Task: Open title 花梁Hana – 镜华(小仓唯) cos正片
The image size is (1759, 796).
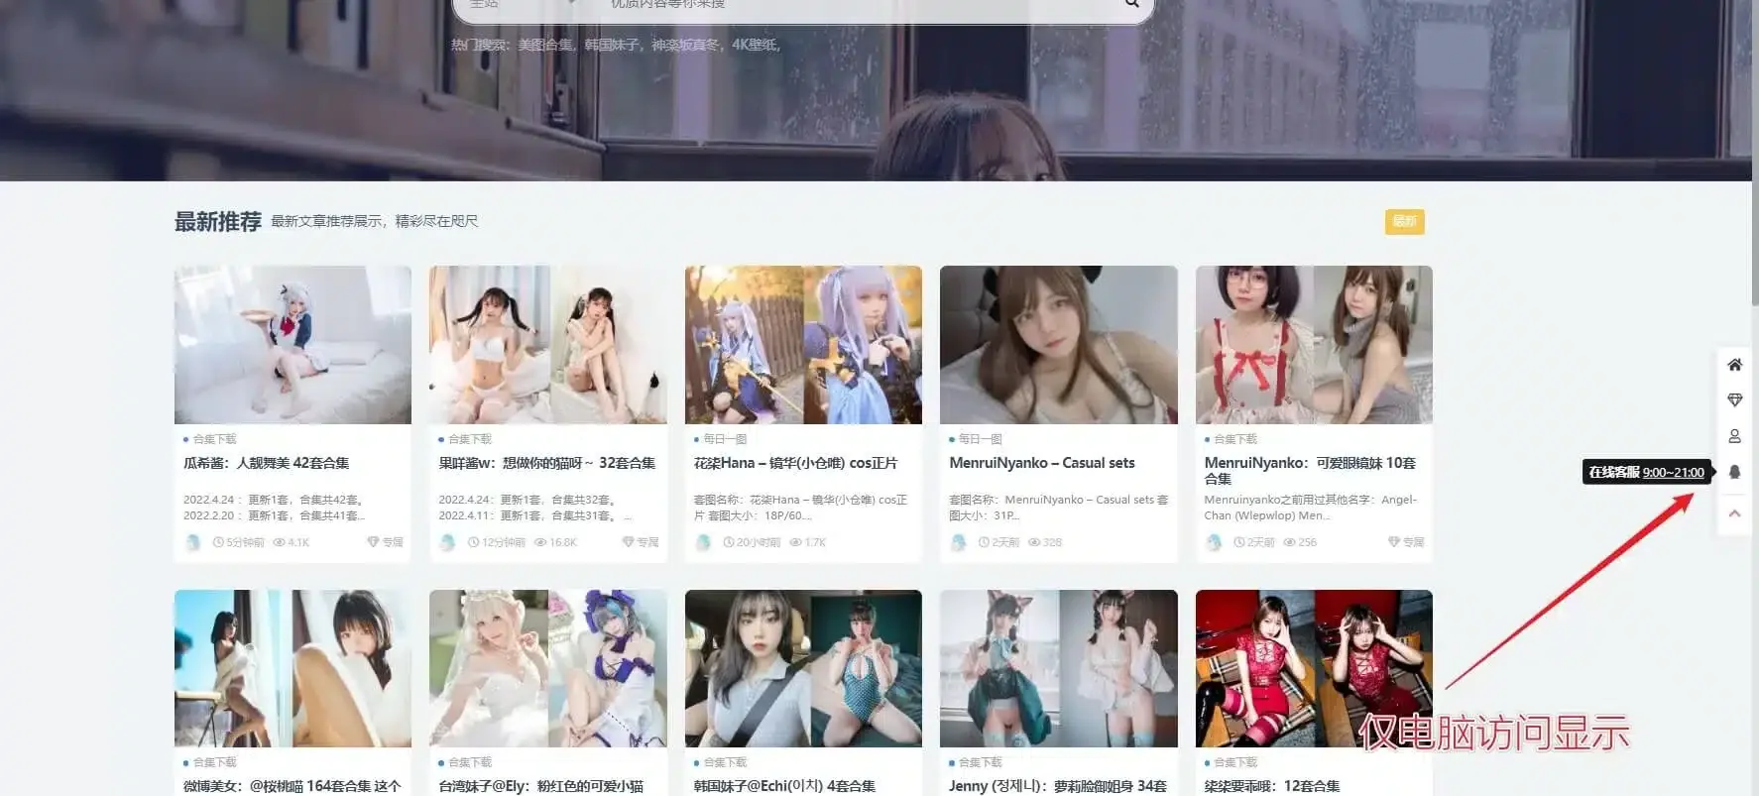Action: click(795, 463)
